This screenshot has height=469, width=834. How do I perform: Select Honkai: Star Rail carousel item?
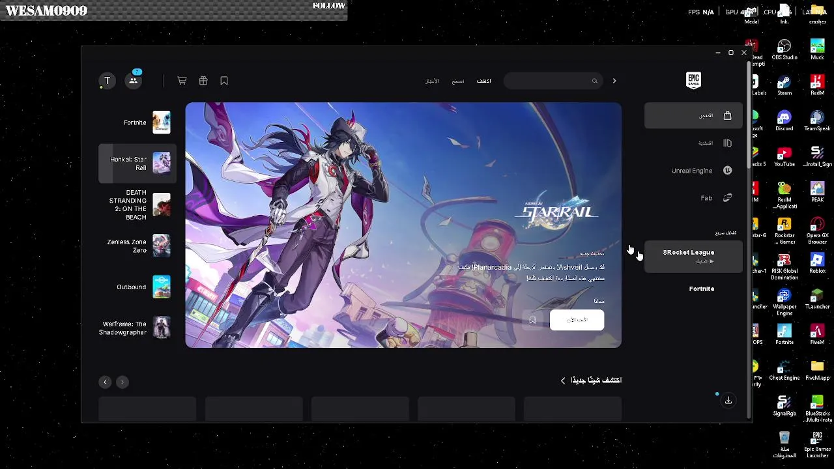point(137,163)
